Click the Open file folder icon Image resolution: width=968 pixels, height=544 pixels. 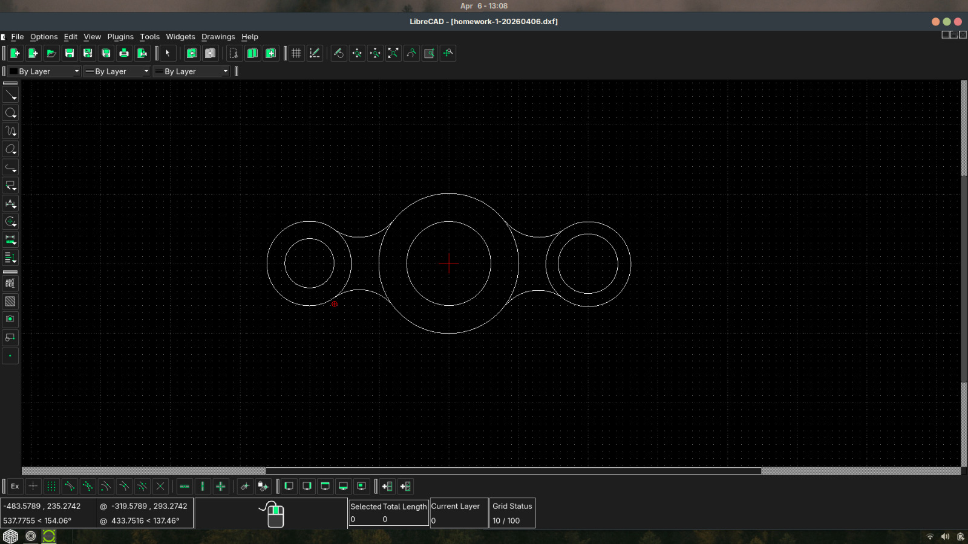coord(51,53)
